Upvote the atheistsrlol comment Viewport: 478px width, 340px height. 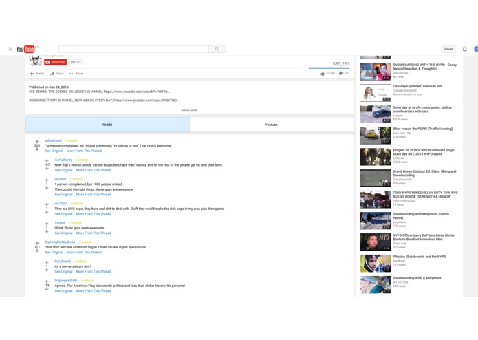coord(37,142)
